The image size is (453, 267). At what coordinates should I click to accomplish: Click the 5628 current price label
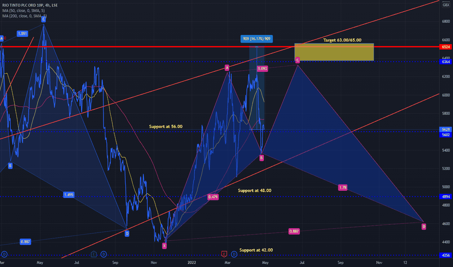[446, 130]
